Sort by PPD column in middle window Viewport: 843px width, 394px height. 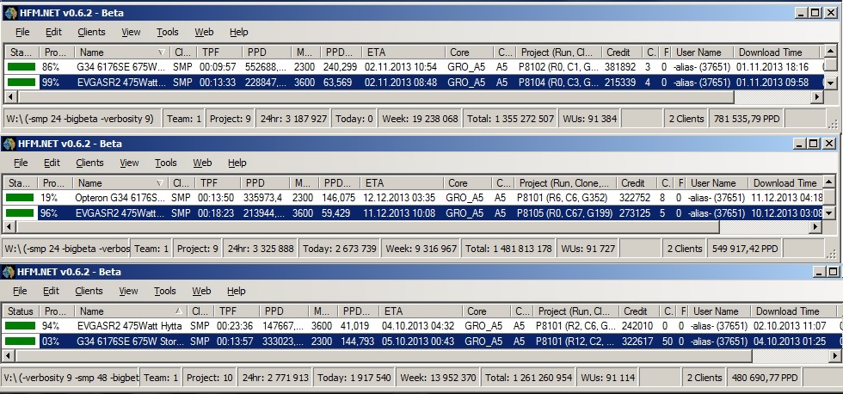click(265, 183)
